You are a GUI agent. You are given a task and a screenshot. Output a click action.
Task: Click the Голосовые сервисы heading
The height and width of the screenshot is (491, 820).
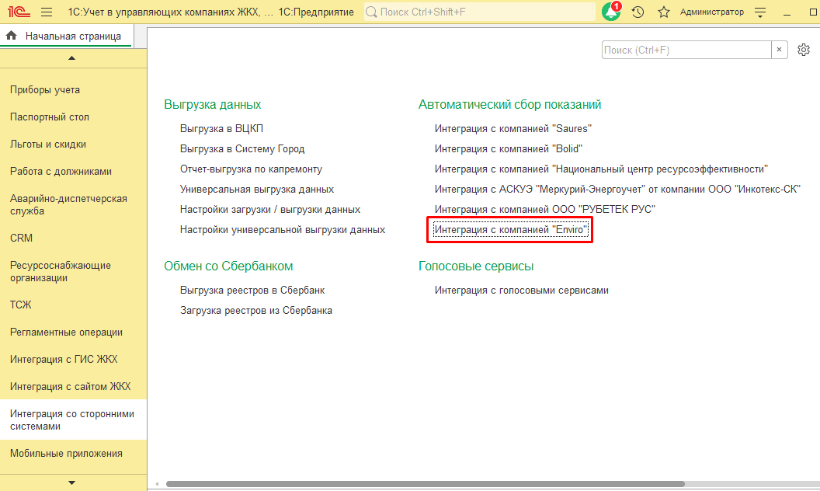pyautogui.click(x=476, y=266)
